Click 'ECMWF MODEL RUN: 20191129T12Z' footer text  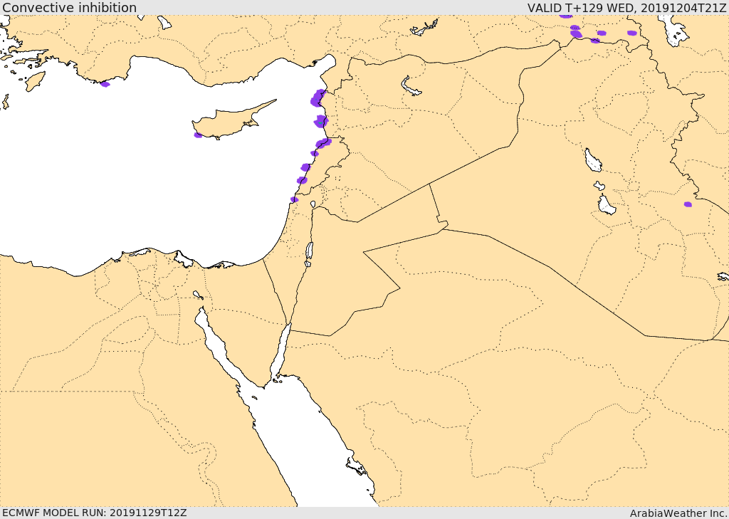tap(95, 513)
